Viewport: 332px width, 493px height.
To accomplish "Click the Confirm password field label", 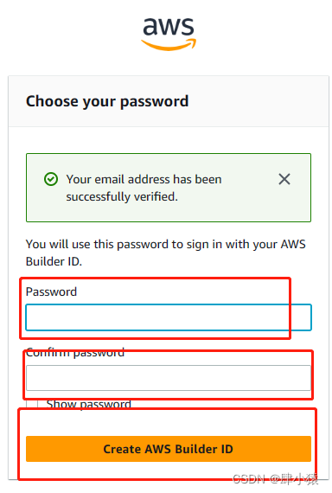I will (x=75, y=353).
